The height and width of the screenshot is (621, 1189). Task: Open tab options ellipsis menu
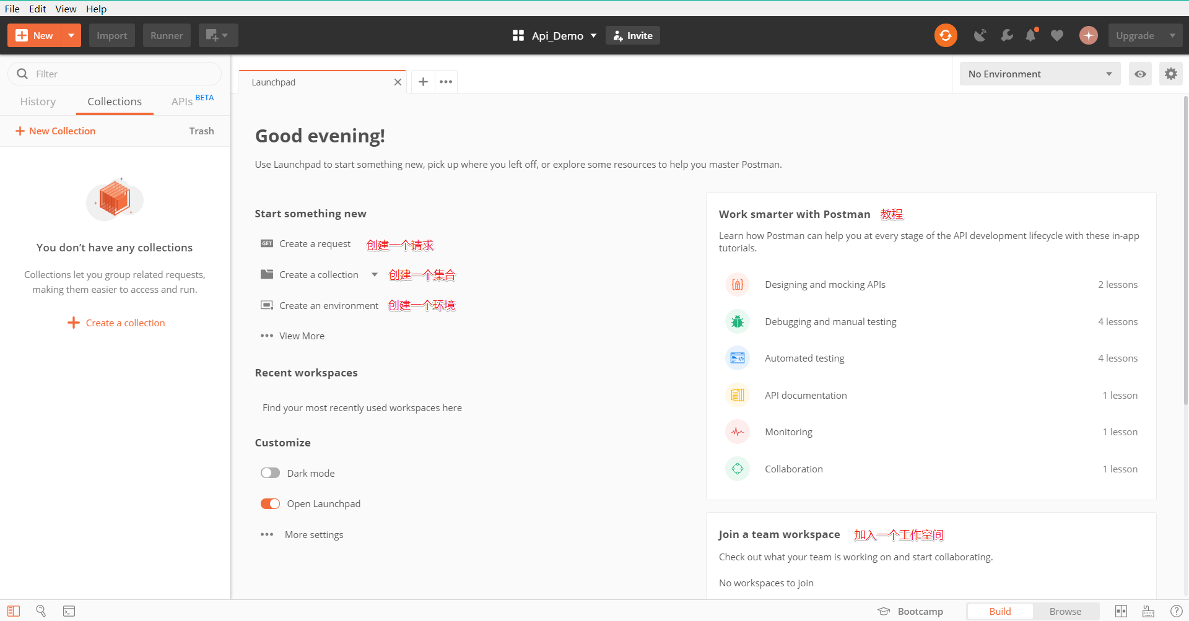pyautogui.click(x=446, y=82)
